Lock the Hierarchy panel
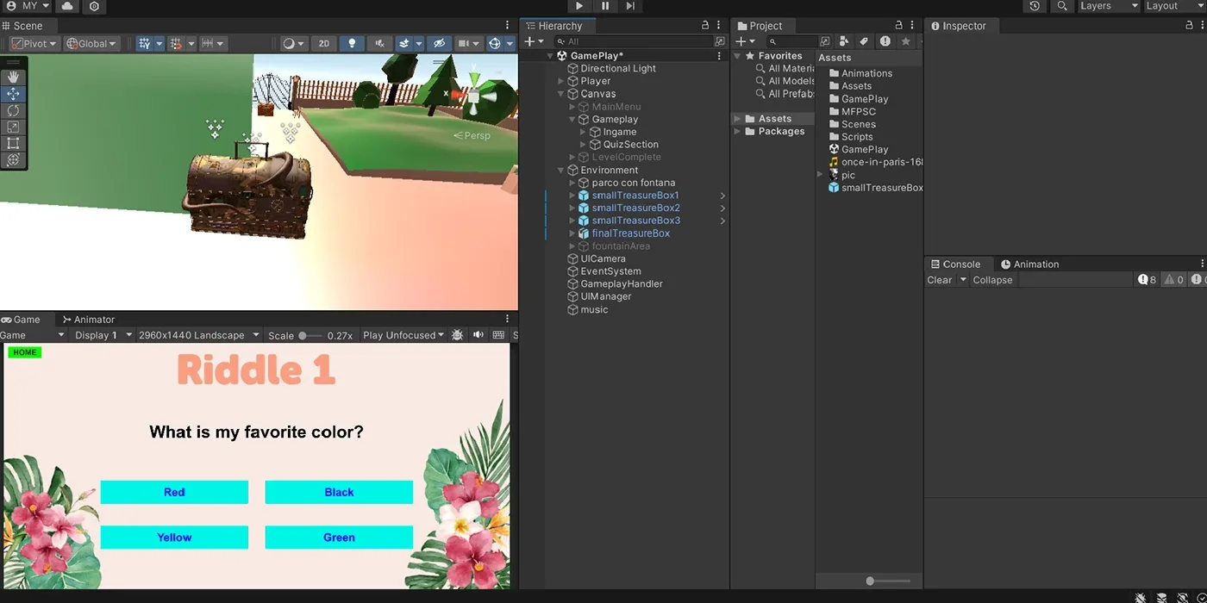1207x603 pixels. click(705, 26)
